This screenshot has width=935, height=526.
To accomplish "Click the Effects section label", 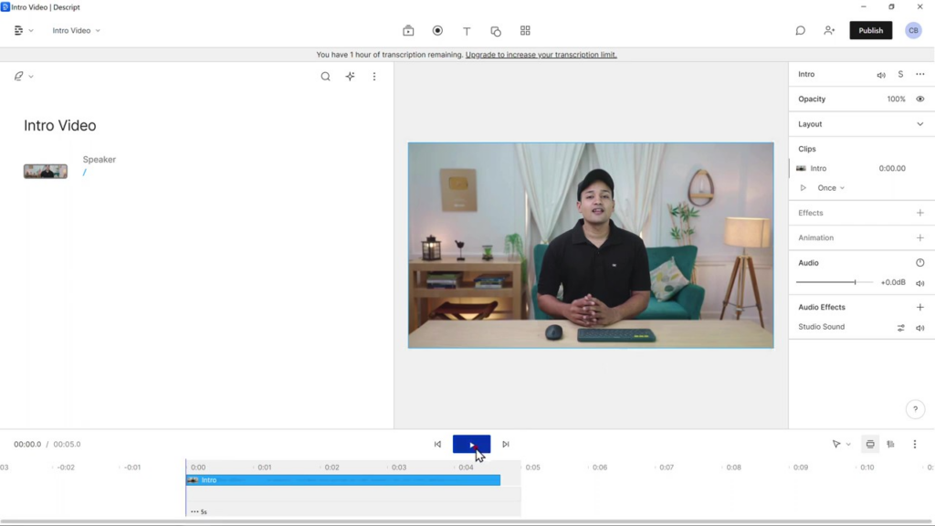I will click(x=811, y=213).
